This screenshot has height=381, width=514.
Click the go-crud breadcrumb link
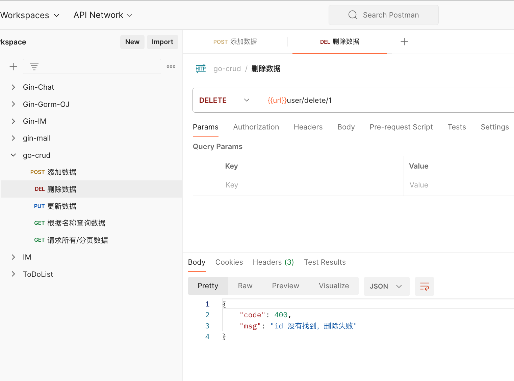click(x=227, y=69)
